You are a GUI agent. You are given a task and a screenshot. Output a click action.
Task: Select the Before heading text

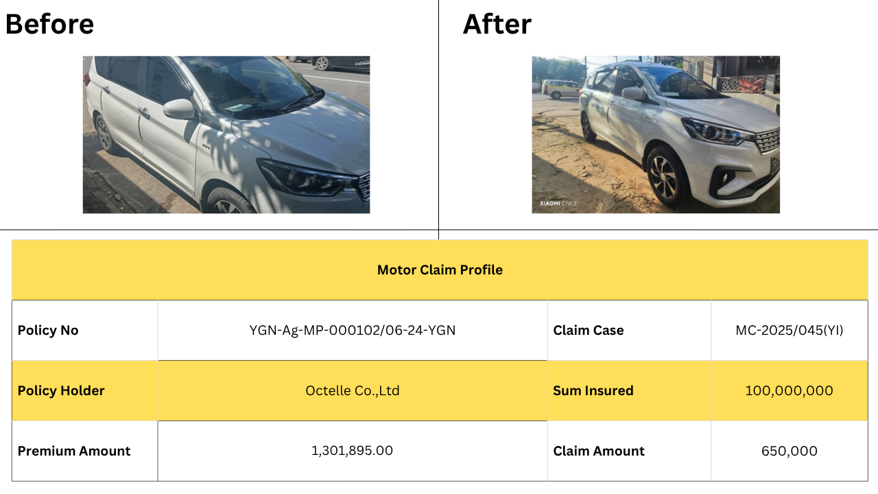pyautogui.click(x=49, y=24)
